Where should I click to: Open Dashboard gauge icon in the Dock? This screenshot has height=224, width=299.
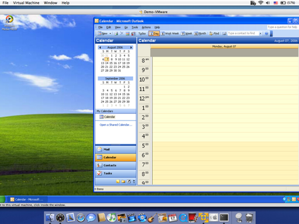(60, 218)
